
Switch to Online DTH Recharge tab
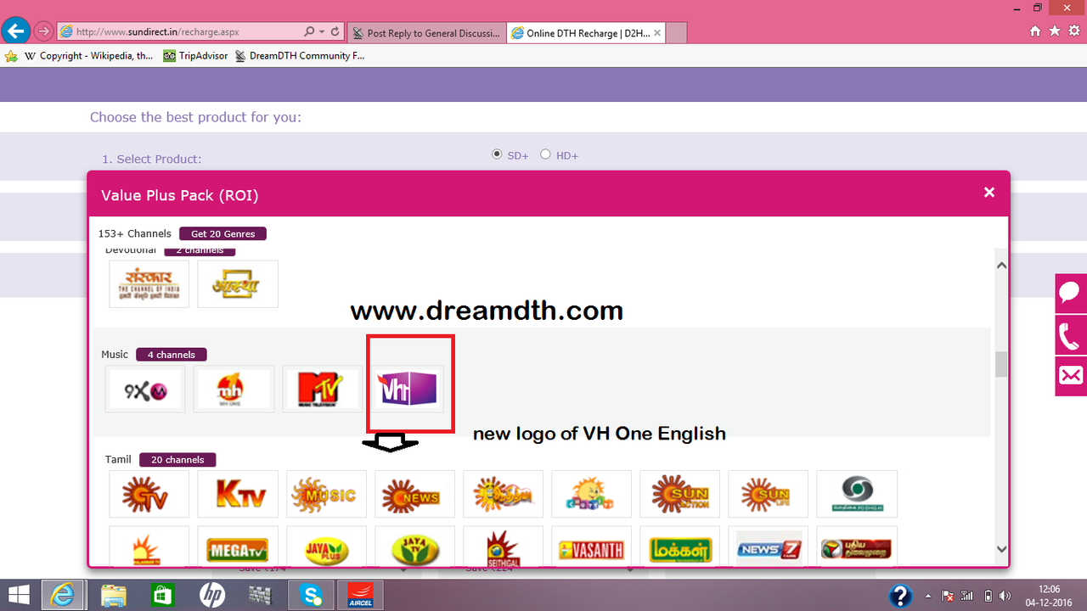pyautogui.click(x=586, y=33)
